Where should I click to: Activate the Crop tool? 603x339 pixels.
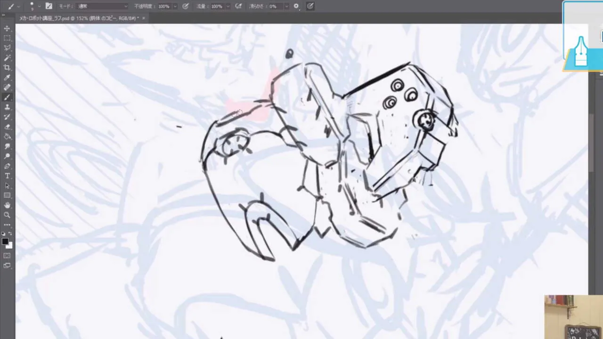click(7, 67)
